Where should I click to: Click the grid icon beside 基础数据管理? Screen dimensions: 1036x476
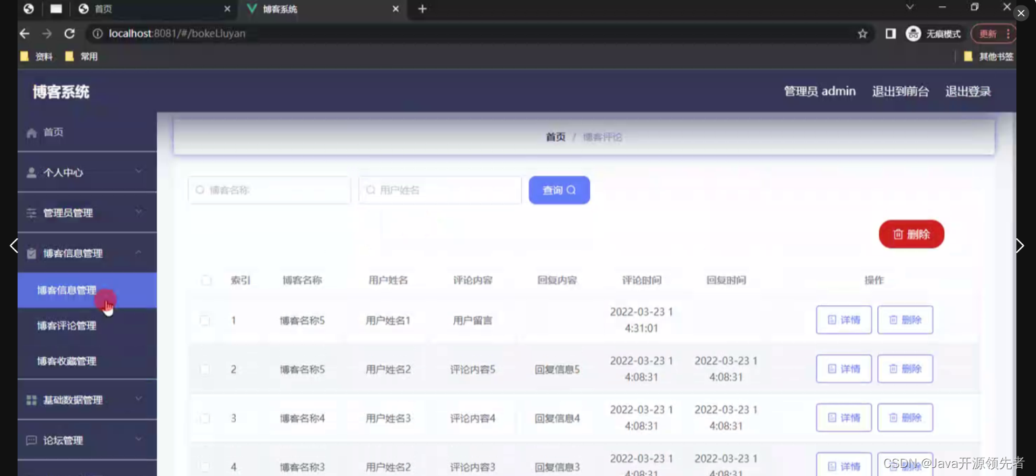coord(31,400)
